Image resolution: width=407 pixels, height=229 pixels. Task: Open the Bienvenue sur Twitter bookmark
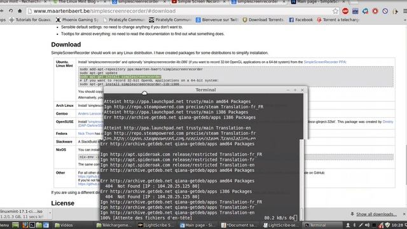[x=217, y=20]
